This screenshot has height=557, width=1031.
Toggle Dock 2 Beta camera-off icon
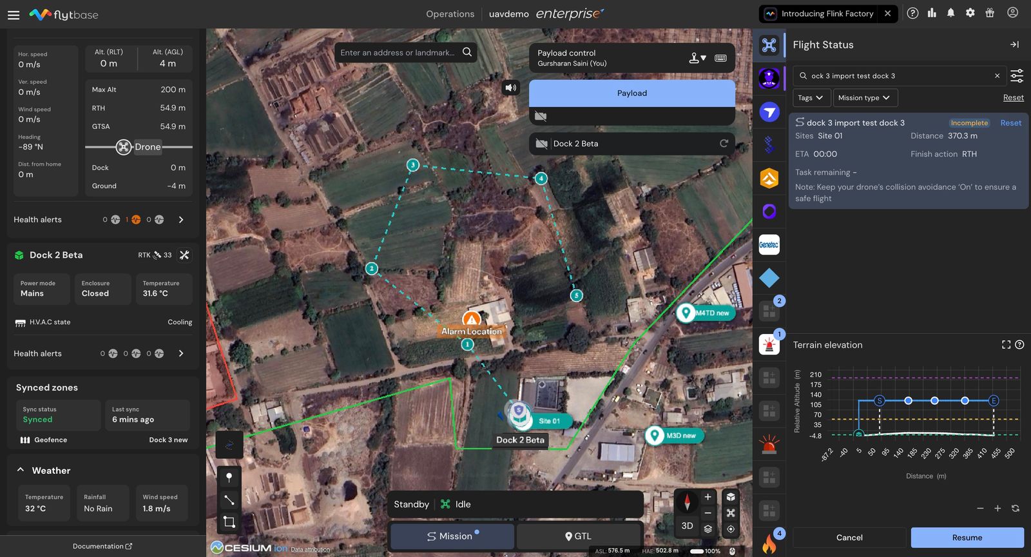542,144
